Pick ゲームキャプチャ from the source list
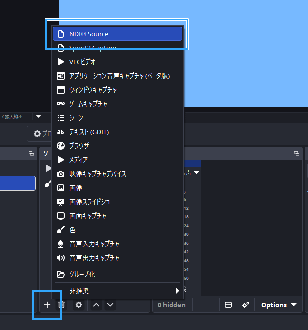The height and width of the screenshot is (330, 308). pos(118,104)
